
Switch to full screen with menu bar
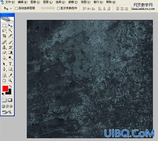pos(7,106)
